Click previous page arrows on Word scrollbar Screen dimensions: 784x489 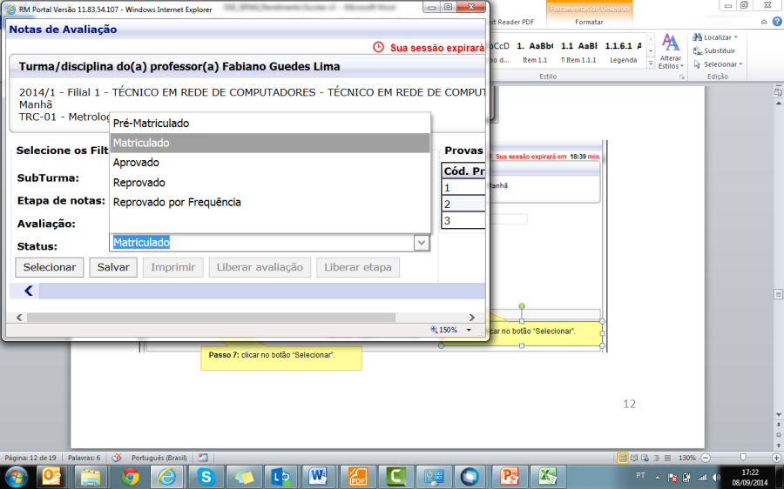779,425
